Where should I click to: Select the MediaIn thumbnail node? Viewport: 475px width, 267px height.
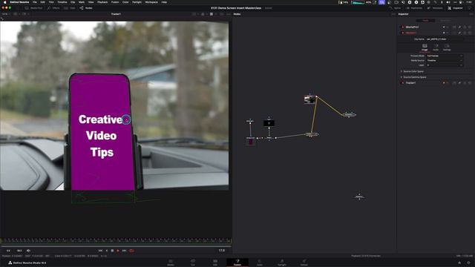click(309, 99)
